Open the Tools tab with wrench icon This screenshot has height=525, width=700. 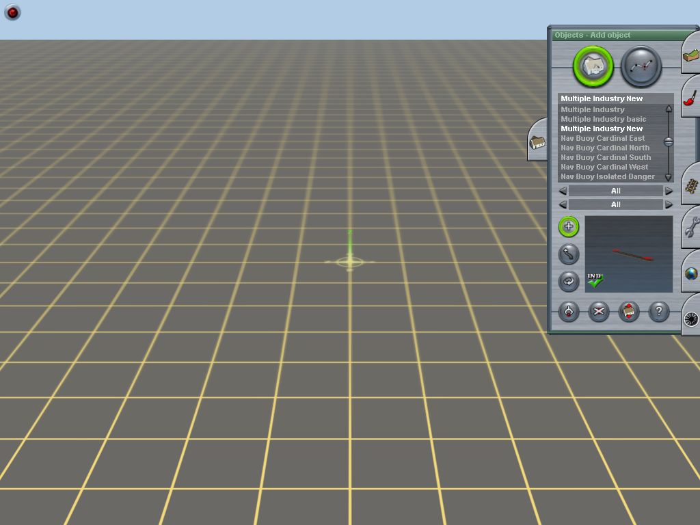[690, 227]
